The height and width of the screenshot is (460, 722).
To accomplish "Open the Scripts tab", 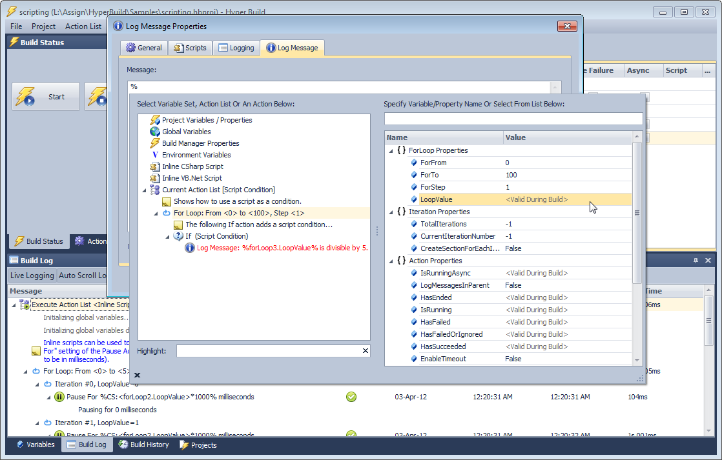I will pyautogui.click(x=189, y=48).
